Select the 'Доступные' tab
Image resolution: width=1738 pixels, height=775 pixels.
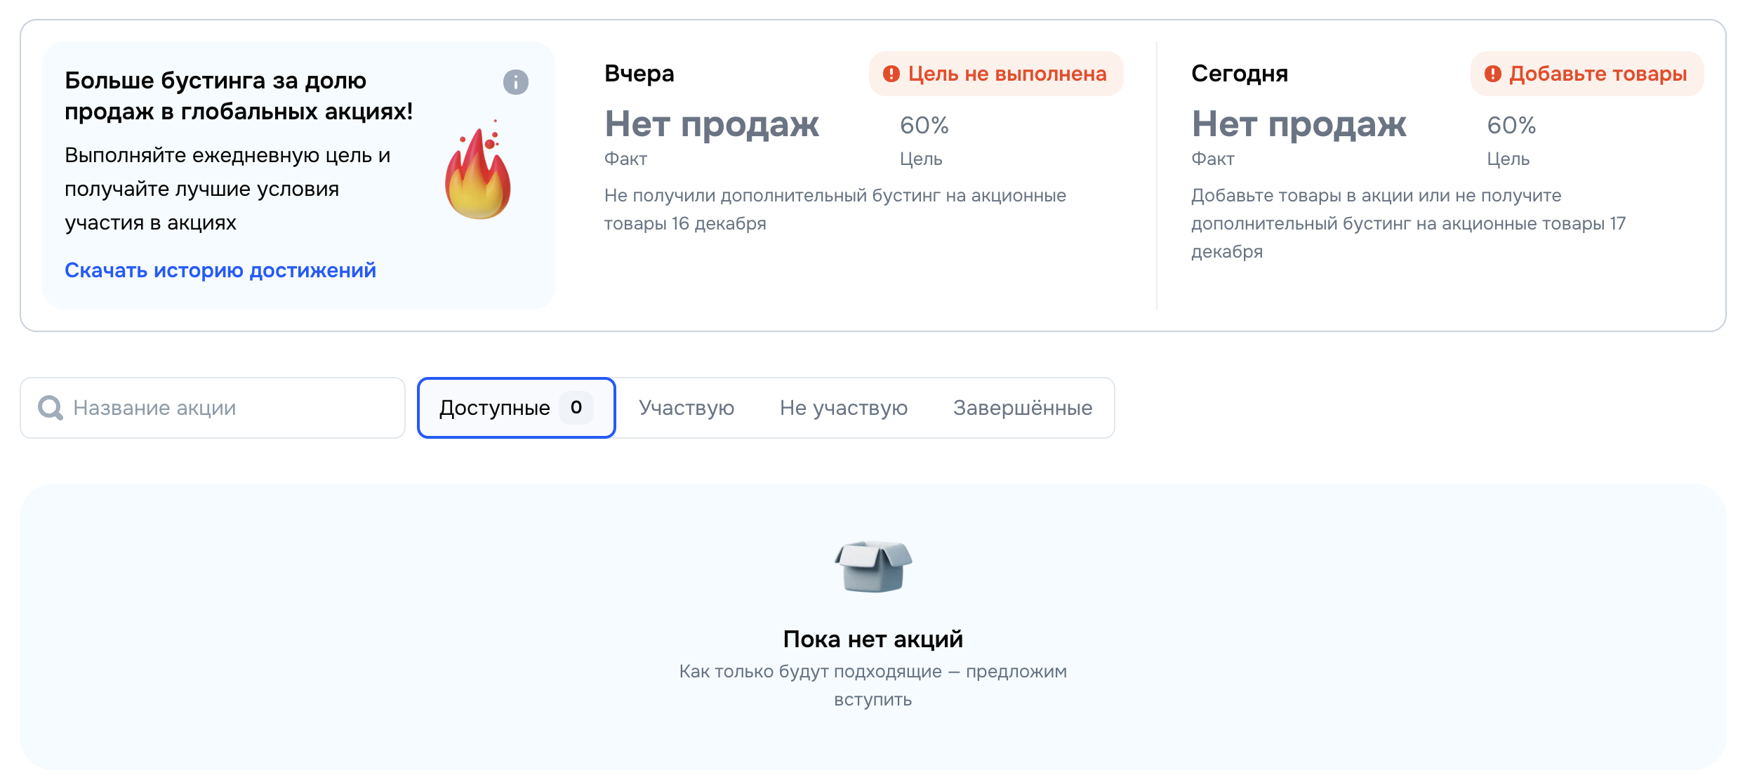coord(494,408)
